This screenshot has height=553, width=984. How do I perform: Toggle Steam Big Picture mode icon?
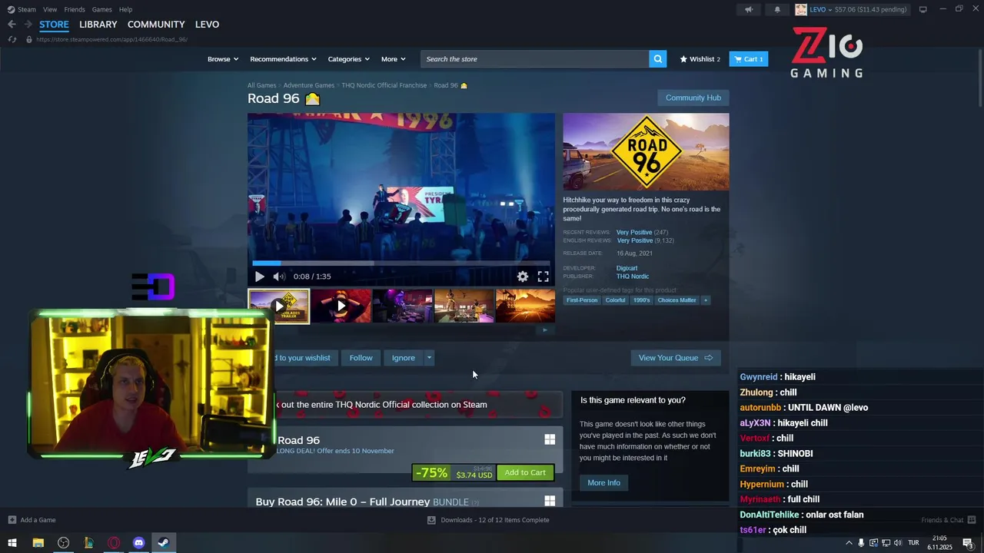922,9
